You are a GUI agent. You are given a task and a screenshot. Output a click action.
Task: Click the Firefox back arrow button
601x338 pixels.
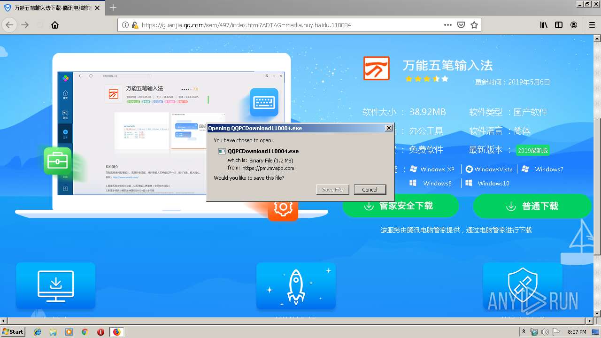pos(9,25)
